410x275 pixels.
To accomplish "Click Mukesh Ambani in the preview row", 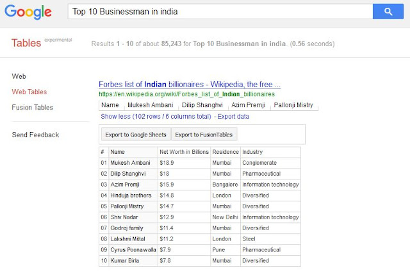I will tap(151, 105).
